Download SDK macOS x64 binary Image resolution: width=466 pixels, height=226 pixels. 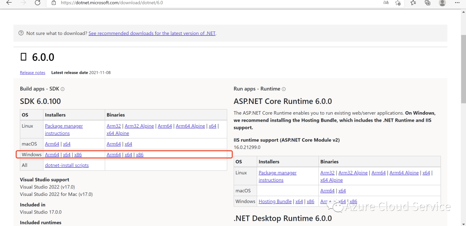point(128,144)
